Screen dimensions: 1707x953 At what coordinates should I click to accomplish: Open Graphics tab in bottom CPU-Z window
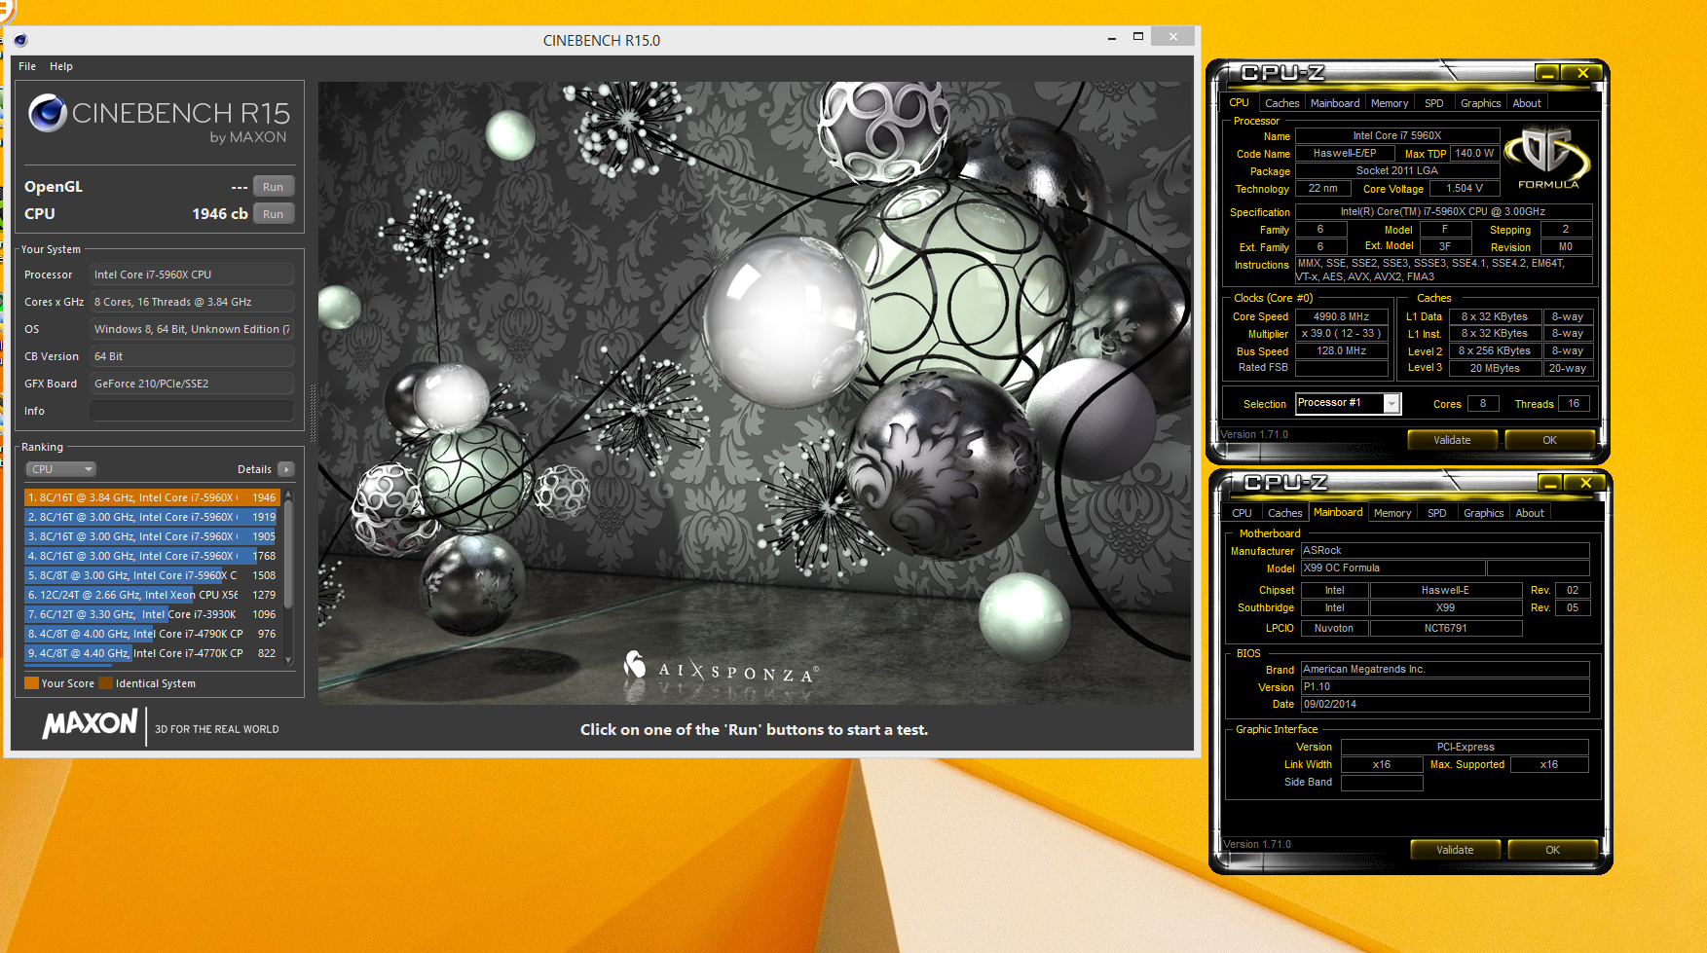coord(1484,513)
